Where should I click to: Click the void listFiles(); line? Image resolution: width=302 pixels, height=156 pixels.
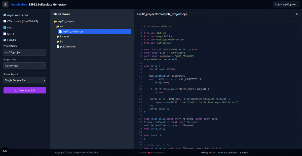(155, 129)
